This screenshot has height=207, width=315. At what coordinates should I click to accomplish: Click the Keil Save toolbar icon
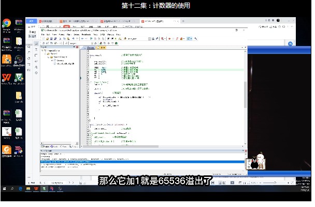click(x=51, y=38)
